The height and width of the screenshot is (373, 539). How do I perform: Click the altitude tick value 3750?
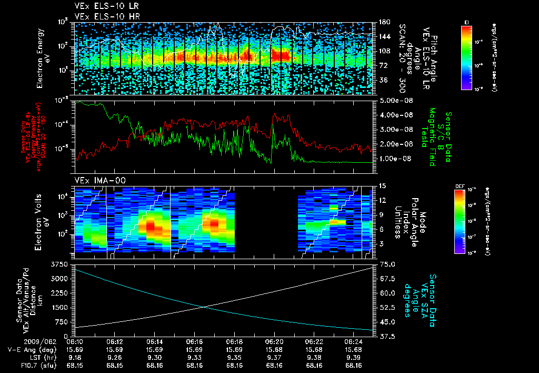59,264
